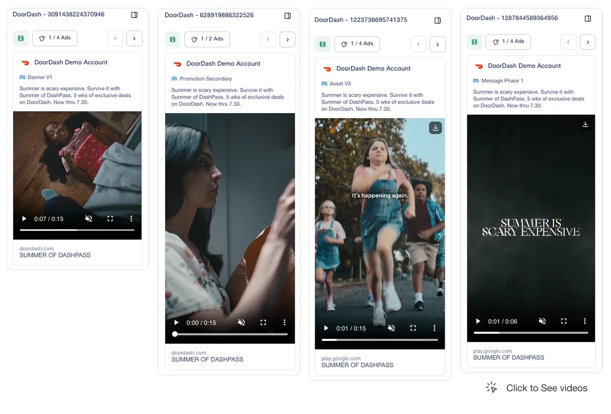Go to next ad in Banner V1 card
This screenshot has width=611, height=414.
(134, 38)
